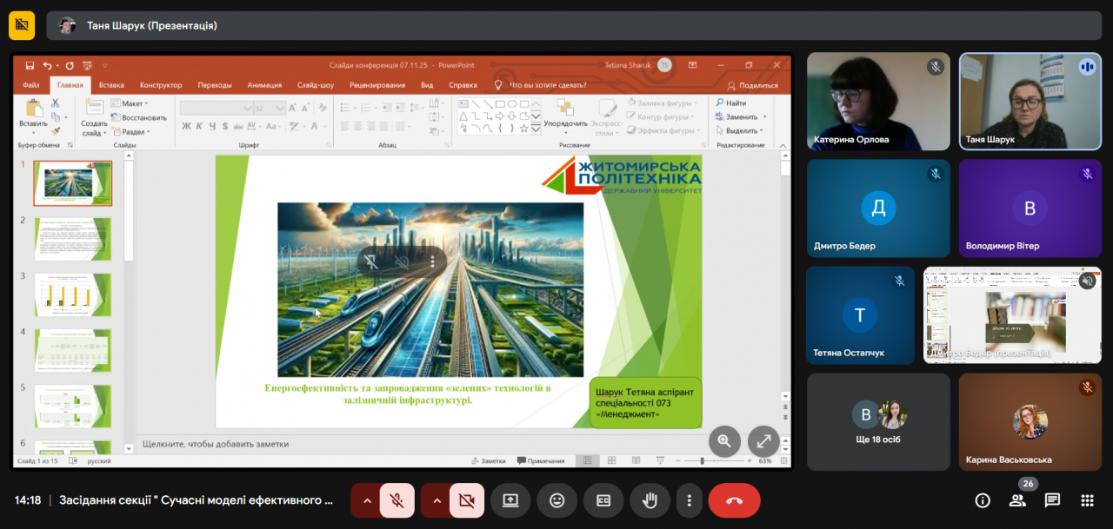Image resolution: width=1113 pixels, height=529 pixels.
Task: Expand shared presentation to full screen
Action: (763, 441)
